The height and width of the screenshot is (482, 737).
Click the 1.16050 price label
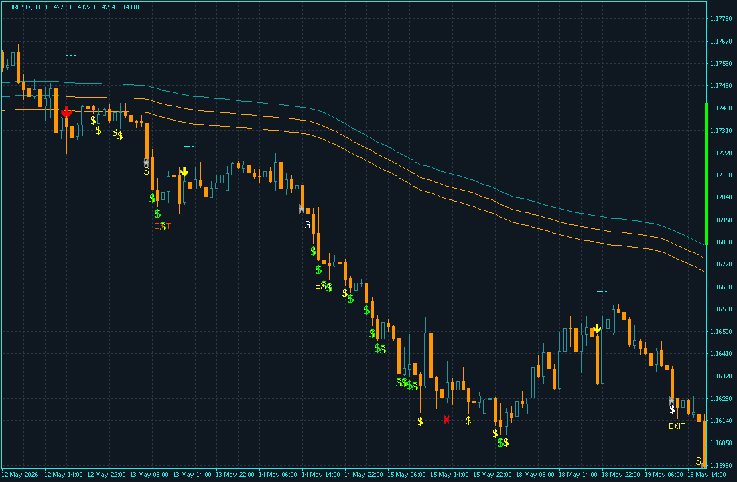pyautogui.click(x=720, y=443)
